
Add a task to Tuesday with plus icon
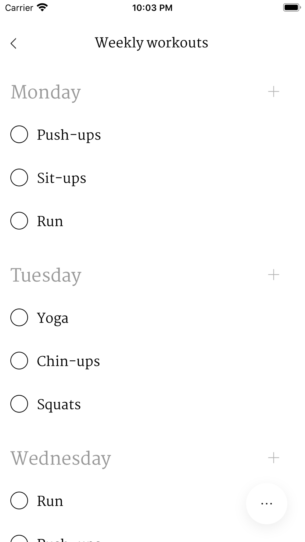[x=274, y=275]
